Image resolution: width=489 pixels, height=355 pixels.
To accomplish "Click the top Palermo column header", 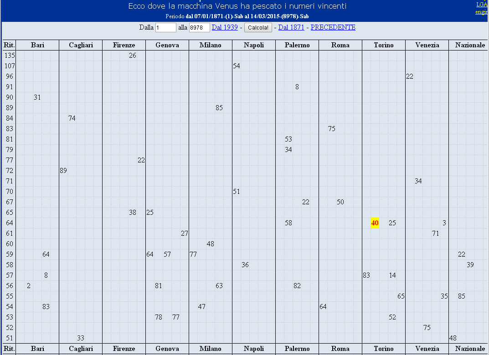I will point(297,45).
